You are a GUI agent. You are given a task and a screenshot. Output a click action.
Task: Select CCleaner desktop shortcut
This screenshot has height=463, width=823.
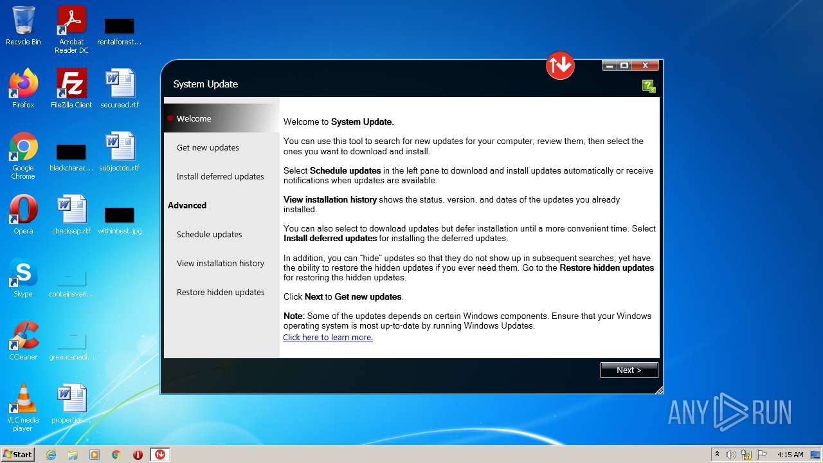pos(23,341)
